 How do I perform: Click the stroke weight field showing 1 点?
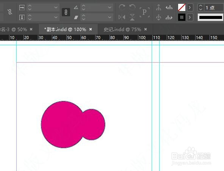[214, 8]
